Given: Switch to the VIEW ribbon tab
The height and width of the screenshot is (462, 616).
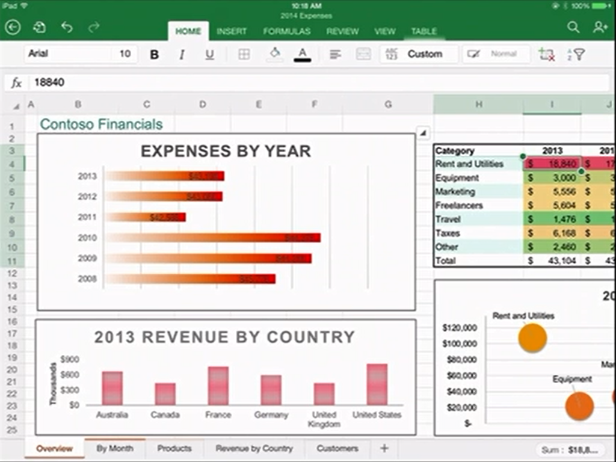Looking at the screenshot, I should 384,31.
